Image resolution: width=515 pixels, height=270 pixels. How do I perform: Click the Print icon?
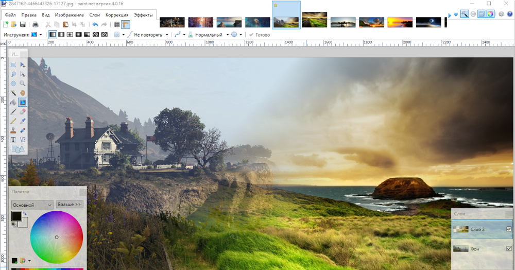(35, 24)
